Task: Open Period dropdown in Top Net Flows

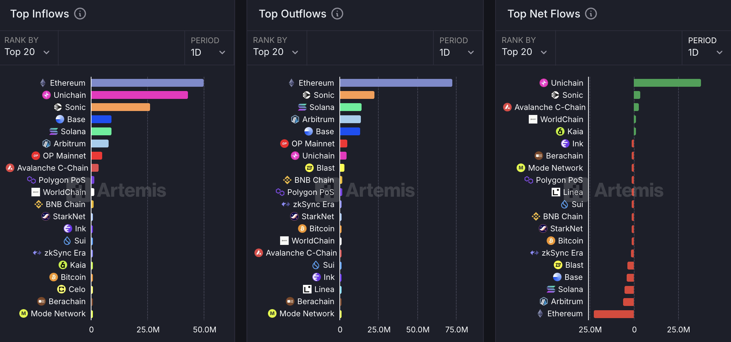Action: point(706,48)
